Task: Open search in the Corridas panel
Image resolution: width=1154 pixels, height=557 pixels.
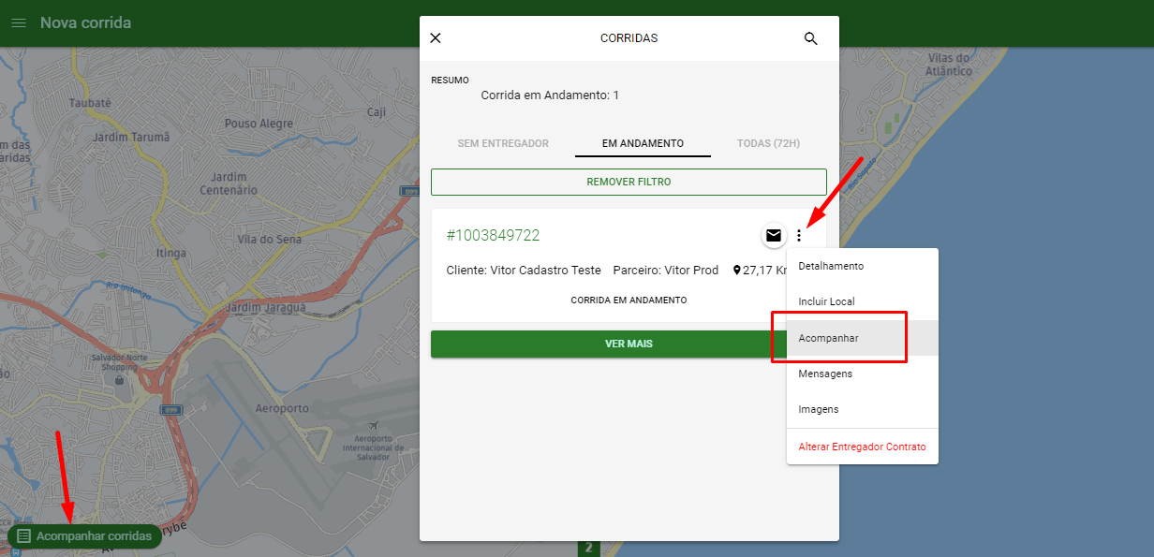Action: [x=811, y=38]
